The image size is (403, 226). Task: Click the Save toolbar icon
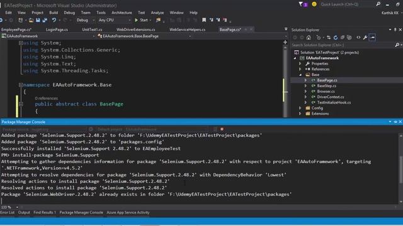tap(38, 20)
